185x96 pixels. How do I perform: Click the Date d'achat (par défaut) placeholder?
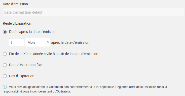click(24, 12)
